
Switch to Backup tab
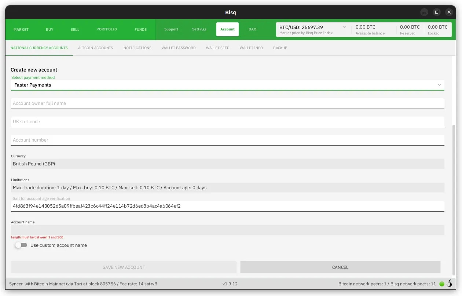(280, 48)
